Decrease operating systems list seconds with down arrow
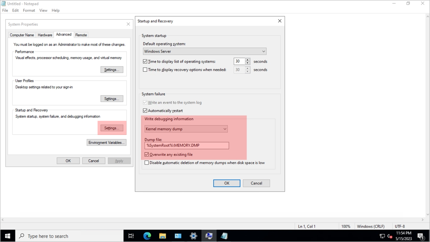430x242 pixels. (x=248, y=63)
